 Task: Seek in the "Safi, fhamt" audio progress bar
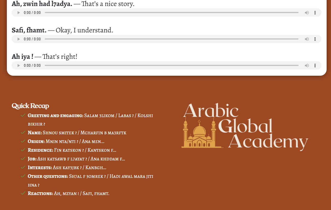click(172, 39)
